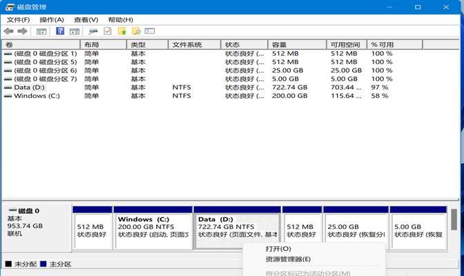The image size is (464, 276).
Task: Open the 操作(A) menu
Action: (x=52, y=20)
